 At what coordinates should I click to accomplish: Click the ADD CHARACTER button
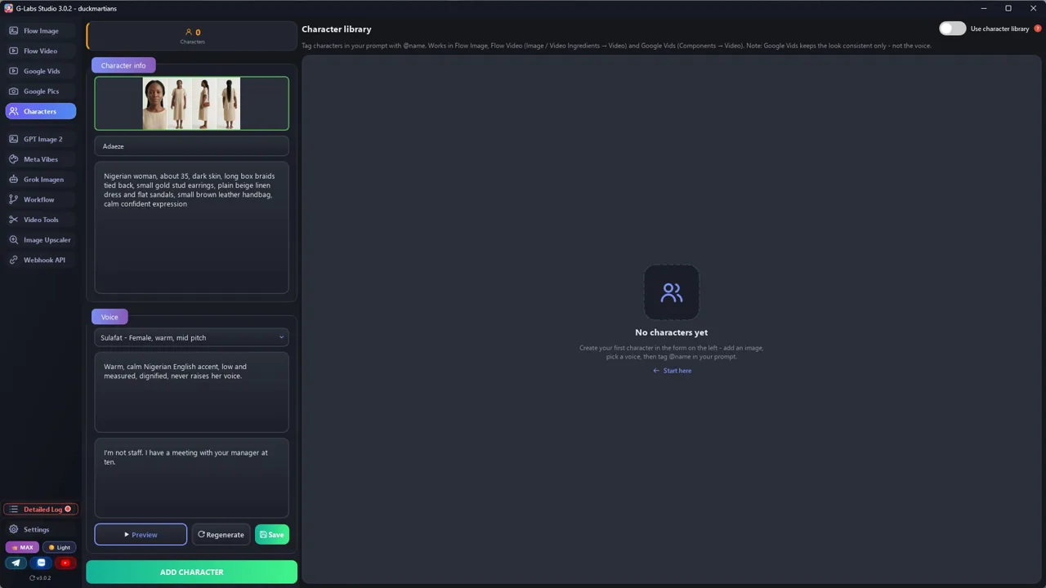pos(191,572)
